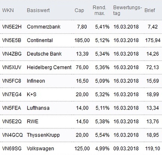The height and width of the screenshot is (155, 162).
Task: Open WKN VN5XUV for Heidelberg Cement
Action: click(12, 67)
